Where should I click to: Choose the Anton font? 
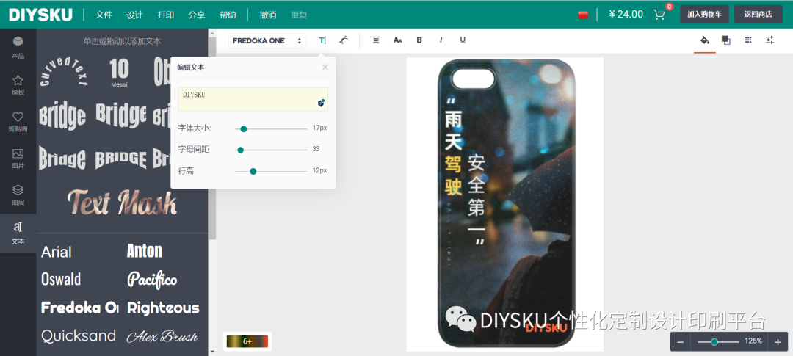click(x=145, y=251)
